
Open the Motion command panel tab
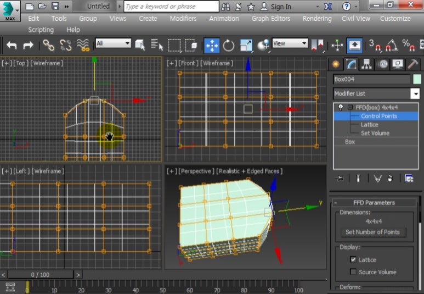click(x=382, y=64)
